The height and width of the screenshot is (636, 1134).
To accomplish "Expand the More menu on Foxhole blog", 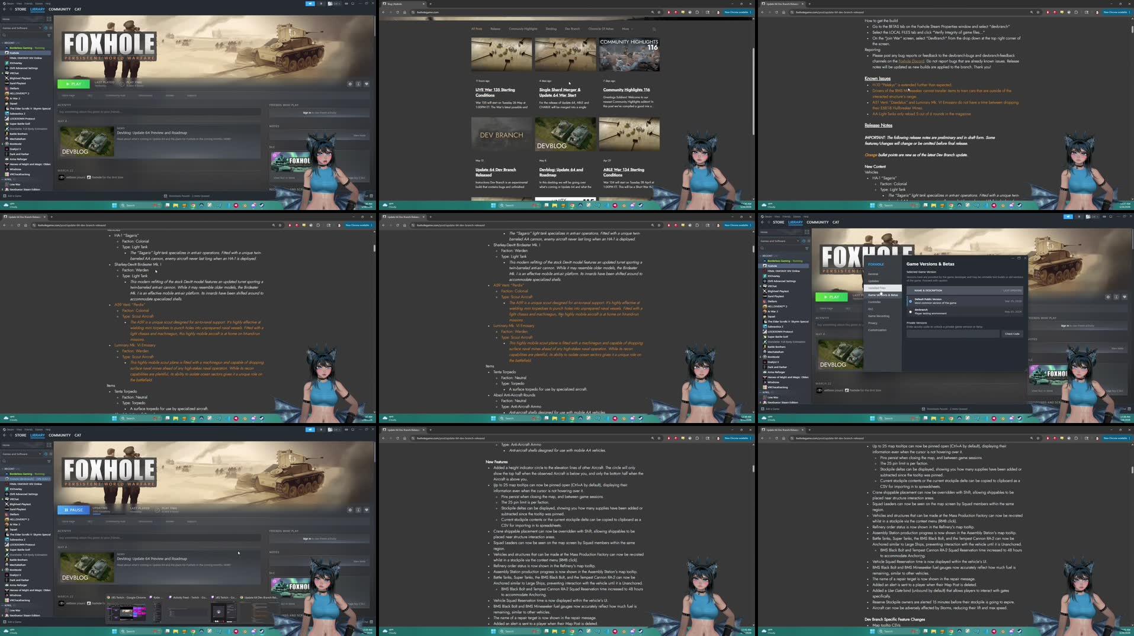I will pyautogui.click(x=627, y=29).
